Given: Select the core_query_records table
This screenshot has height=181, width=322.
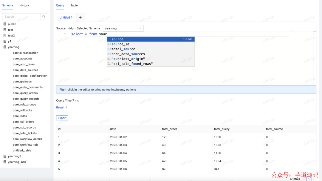Looking at the screenshot, I should [26, 99].
